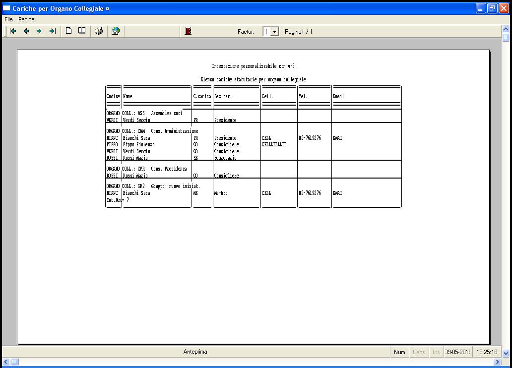
Task: Click the 'ORGANO COLL.: ASS Assemblea soci' row
Action: click(144, 113)
